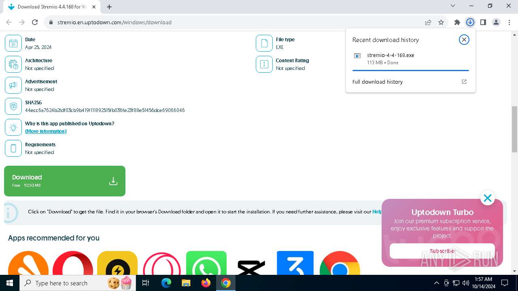Click the File type document icon
Image resolution: width=518 pixels, height=291 pixels.
click(264, 43)
